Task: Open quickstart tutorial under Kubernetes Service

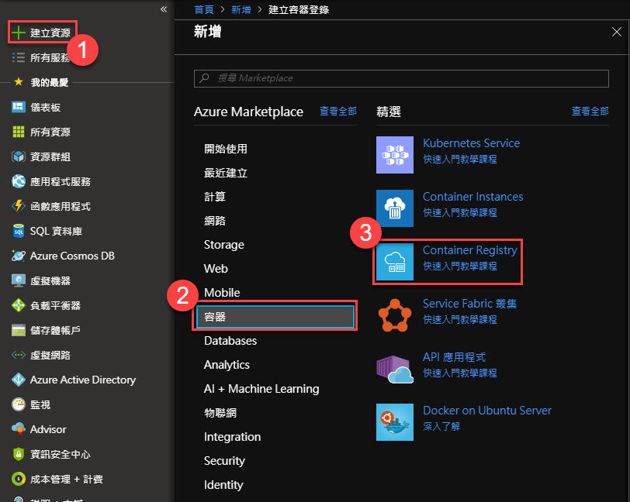Action: click(459, 159)
